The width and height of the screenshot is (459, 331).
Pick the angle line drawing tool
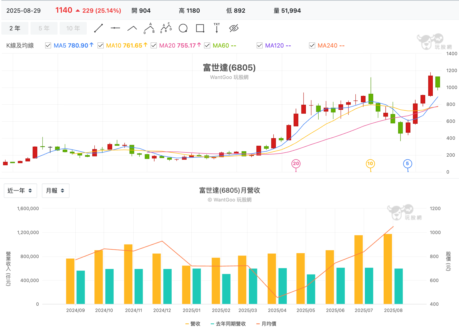pos(132,28)
